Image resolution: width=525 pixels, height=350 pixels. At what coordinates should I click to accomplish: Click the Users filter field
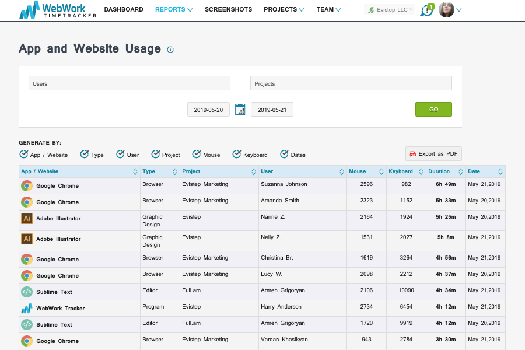(x=129, y=83)
